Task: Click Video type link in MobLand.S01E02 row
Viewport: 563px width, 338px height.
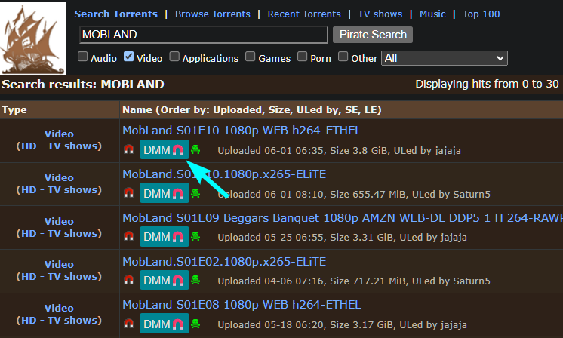Action: 59,265
